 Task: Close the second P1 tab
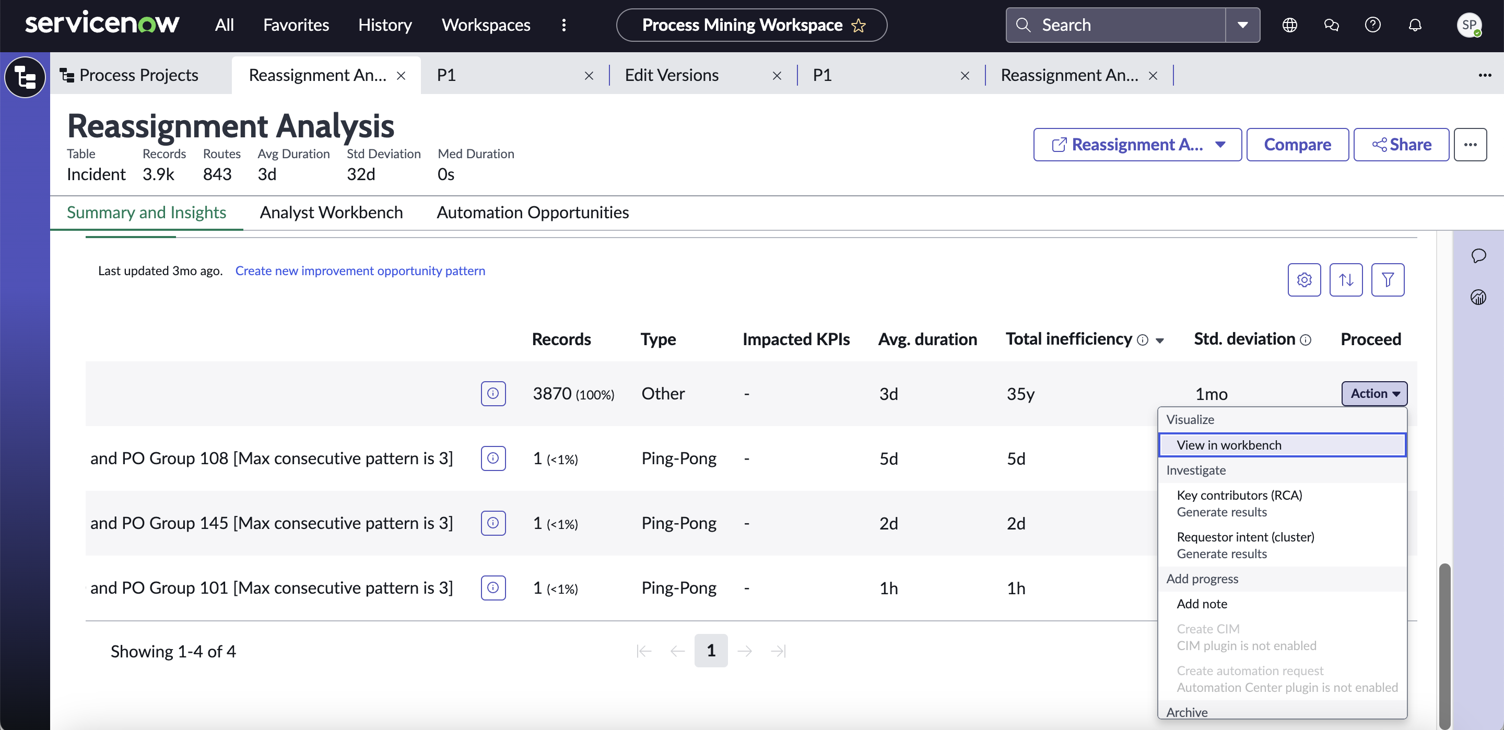click(x=965, y=75)
